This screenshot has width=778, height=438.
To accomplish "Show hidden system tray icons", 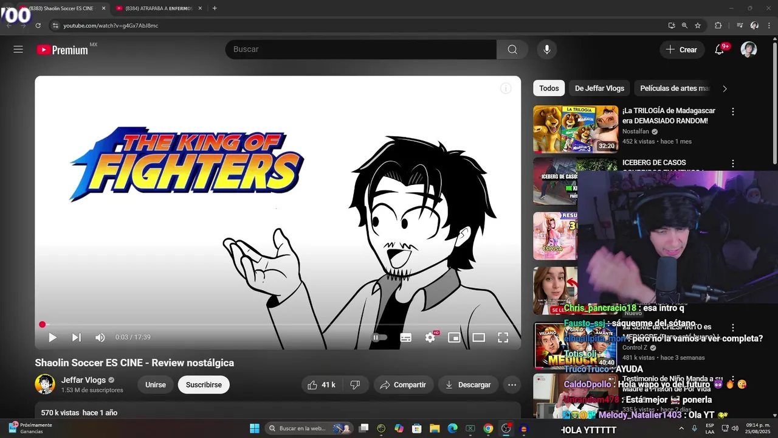I will 681,428.
